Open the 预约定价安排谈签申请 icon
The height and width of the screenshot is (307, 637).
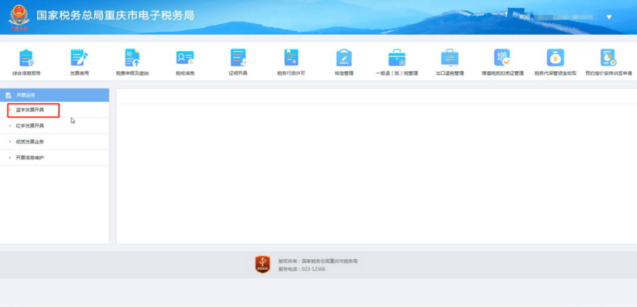608,58
